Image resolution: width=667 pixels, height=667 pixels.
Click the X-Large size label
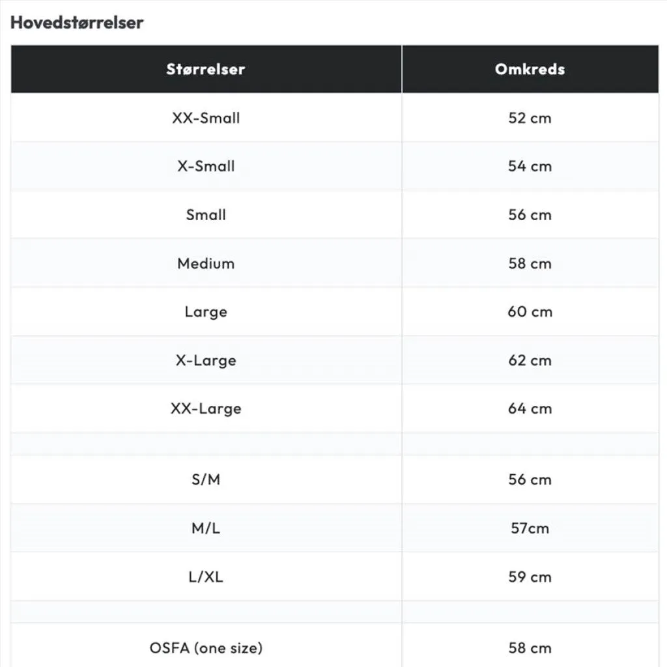(x=206, y=360)
